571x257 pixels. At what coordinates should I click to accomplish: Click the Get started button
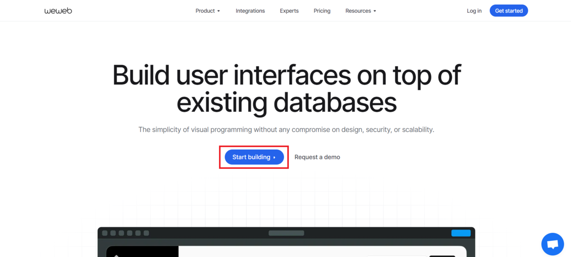pyautogui.click(x=509, y=10)
